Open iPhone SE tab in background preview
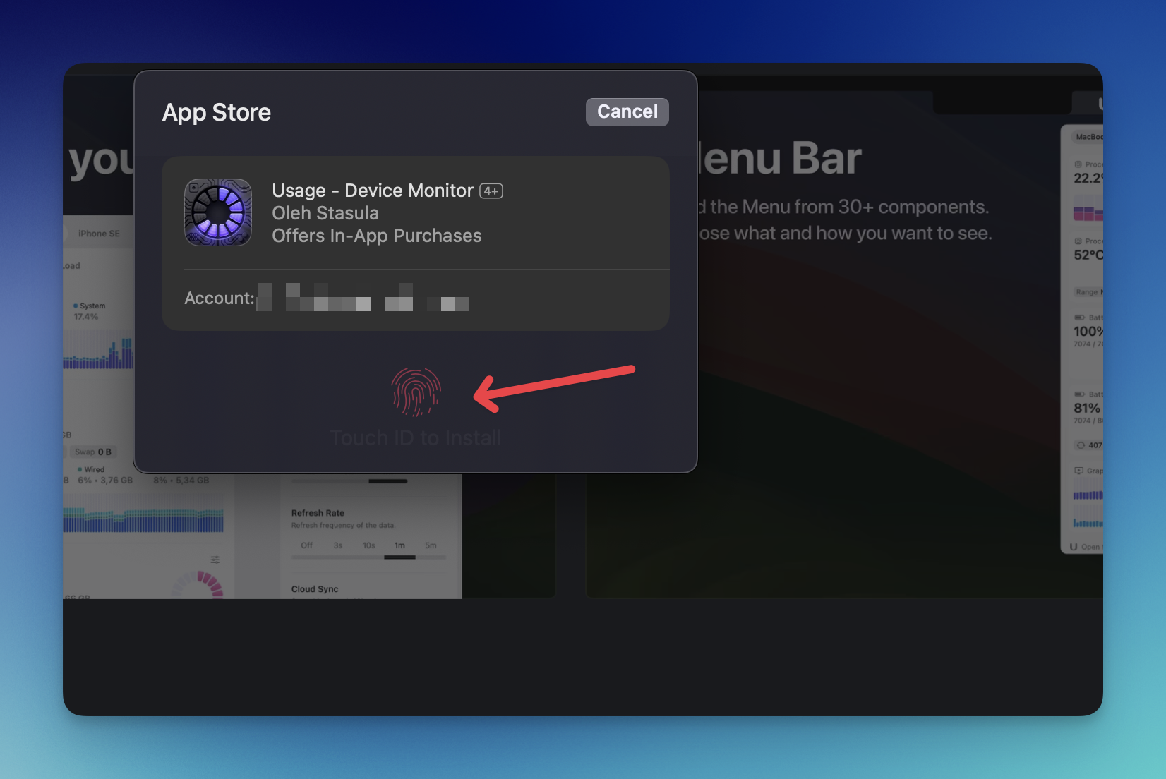 point(99,234)
